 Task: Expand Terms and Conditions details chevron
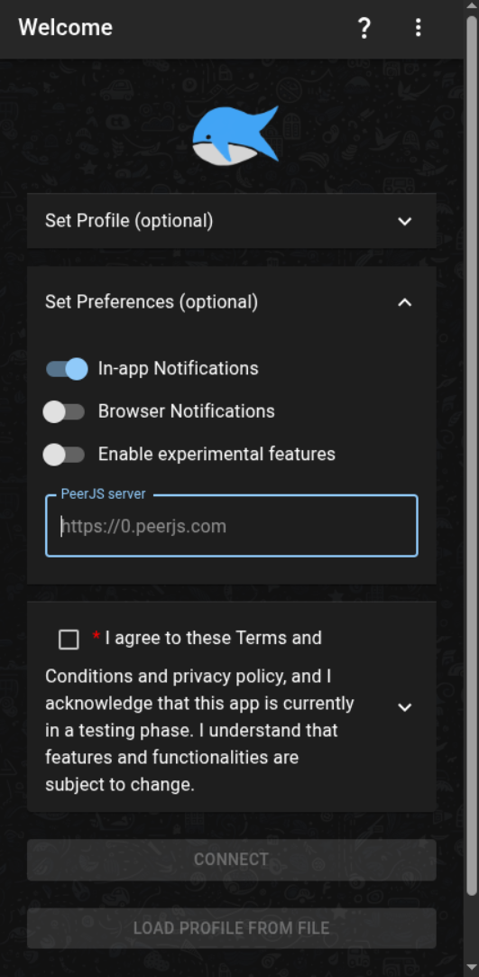[405, 707]
